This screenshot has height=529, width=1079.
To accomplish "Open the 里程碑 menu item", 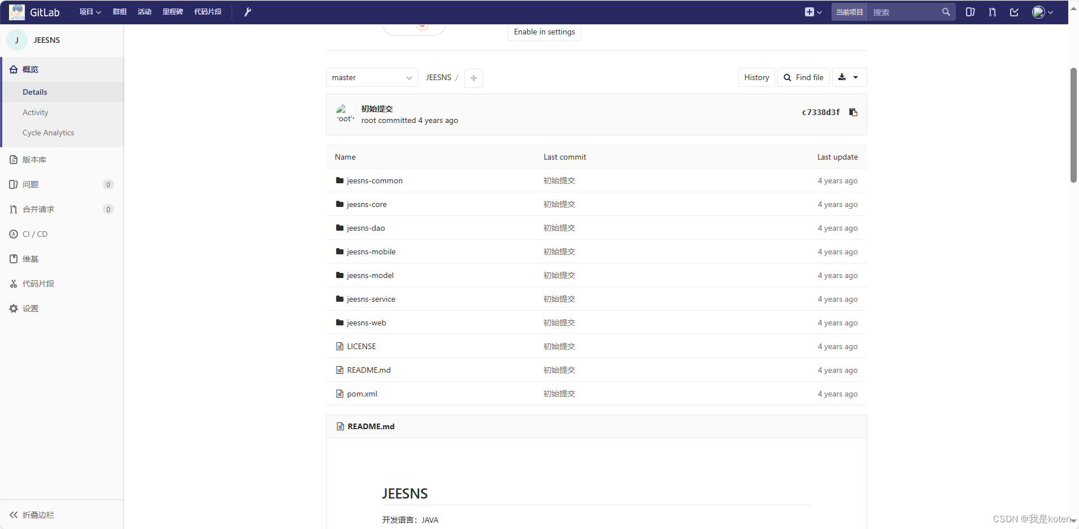I will (172, 12).
